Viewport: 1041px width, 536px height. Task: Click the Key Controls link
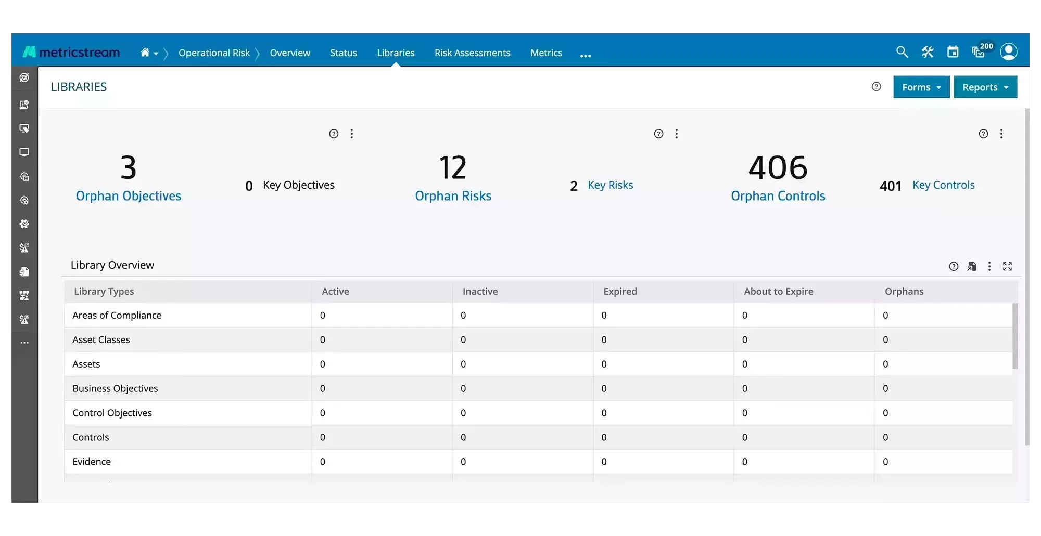(944, 185)
